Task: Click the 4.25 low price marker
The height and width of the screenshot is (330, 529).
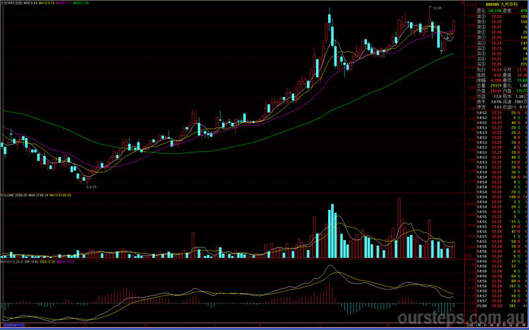Action: coord(93,187)
